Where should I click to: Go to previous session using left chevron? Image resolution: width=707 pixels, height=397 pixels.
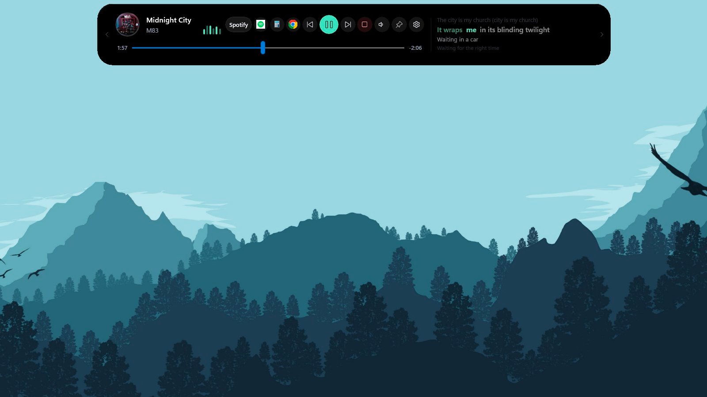click(x=107, y=34)
